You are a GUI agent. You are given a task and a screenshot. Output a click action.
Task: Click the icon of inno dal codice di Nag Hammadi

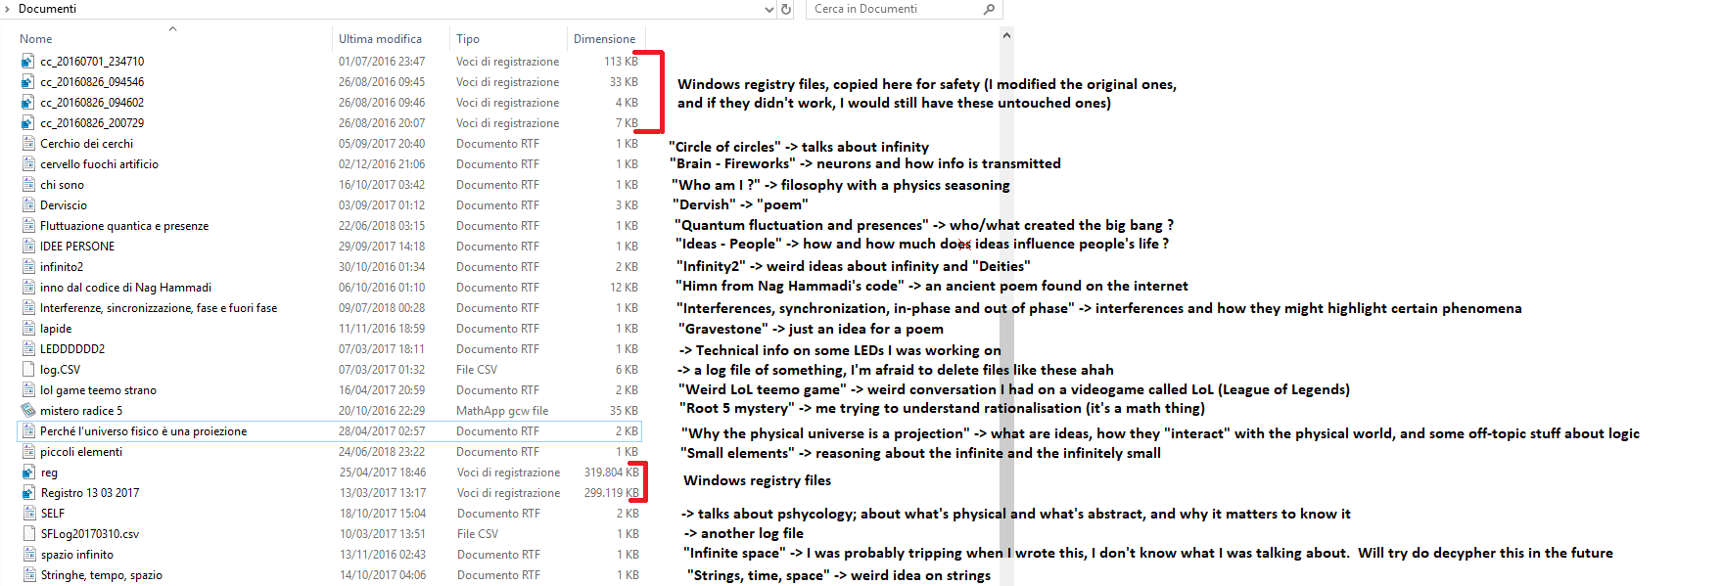pyautogui.click(x=27, y=287)
